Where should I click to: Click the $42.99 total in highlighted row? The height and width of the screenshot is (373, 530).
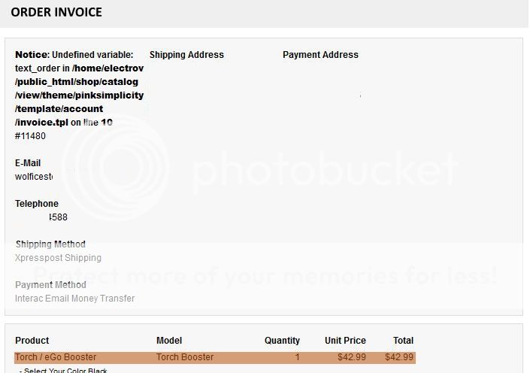399,357
